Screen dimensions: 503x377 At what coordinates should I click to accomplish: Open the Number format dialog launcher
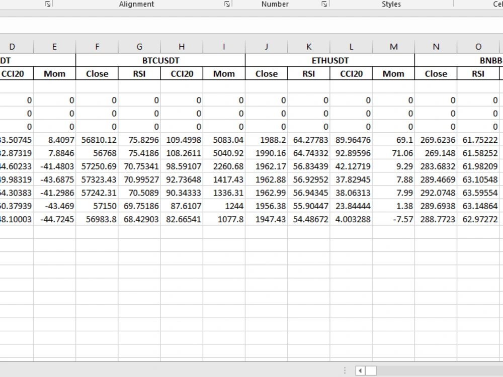tap(324, 4)
